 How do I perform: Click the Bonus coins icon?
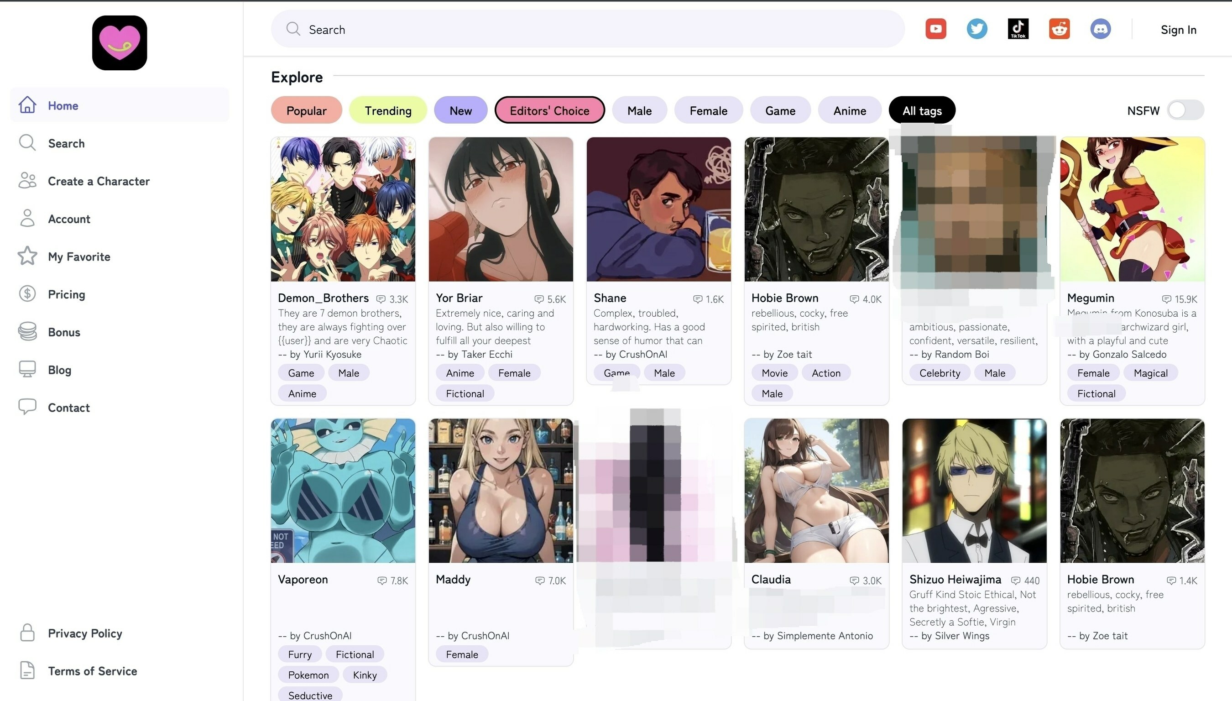pos(27,331)
